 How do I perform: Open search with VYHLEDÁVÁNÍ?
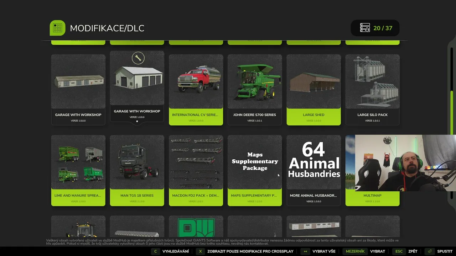176,251
